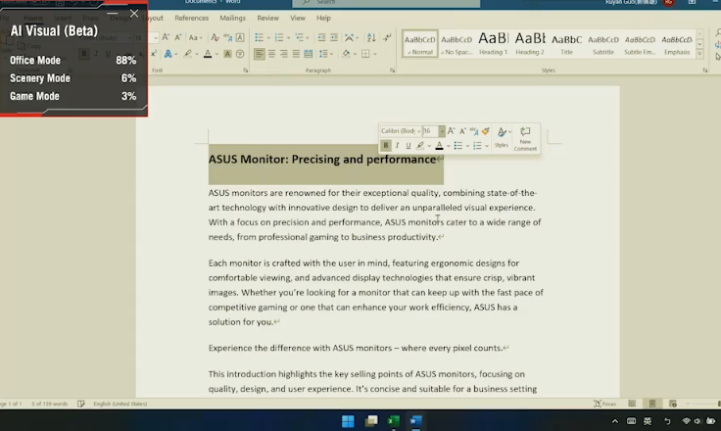Align text left in ribbon
Screen dimensions: 721x431
point(260,54)
